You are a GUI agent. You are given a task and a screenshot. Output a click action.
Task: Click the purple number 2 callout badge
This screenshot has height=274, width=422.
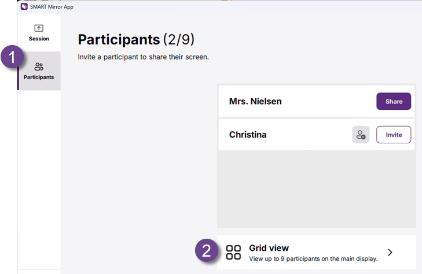coord(207,252)
